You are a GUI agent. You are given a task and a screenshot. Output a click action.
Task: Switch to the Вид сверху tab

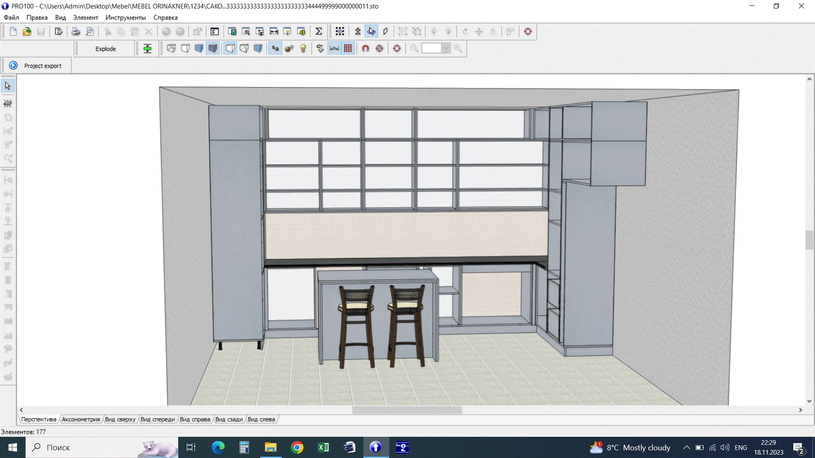tap(120, 419)
